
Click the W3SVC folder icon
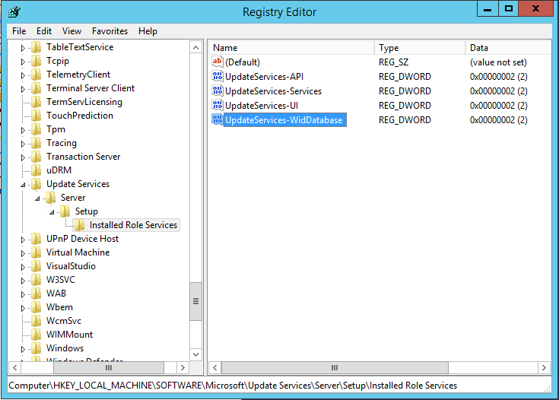(x=36, y=280)
